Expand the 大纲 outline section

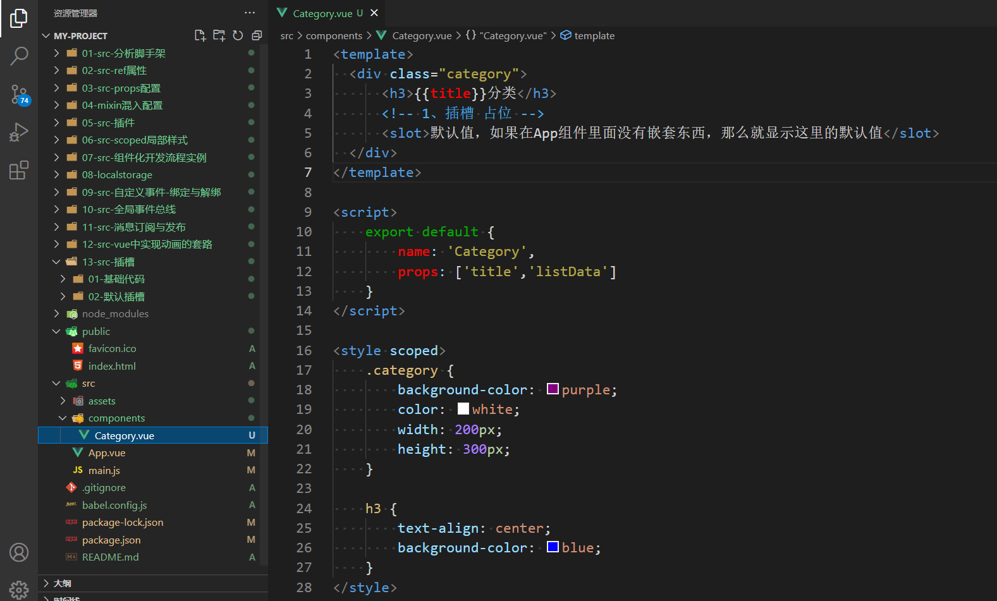[46, 583]
